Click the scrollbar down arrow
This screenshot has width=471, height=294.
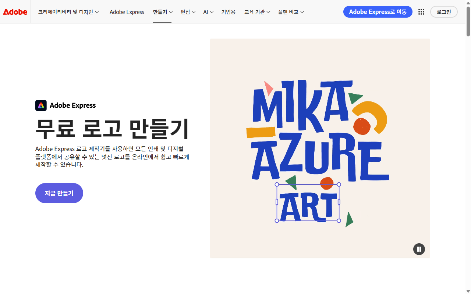tap(468, 291)
